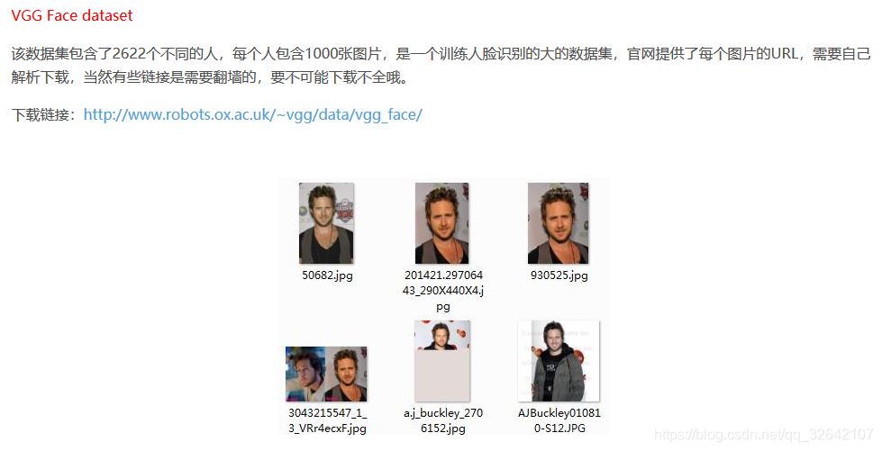
Task: Select the 201421.29706443_290X440X4.jpg thumbnail
Action: pyautogui.click(x=442, y=223)
